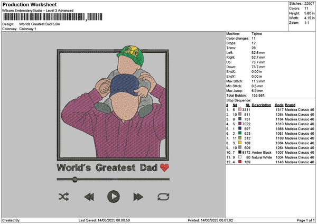This screenshot has width=317, height=224.
Task: Select the yellow 168 color swatch
Action: (240, 143)
